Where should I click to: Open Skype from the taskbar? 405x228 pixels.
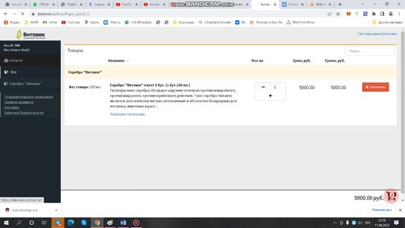pos(84,222)
